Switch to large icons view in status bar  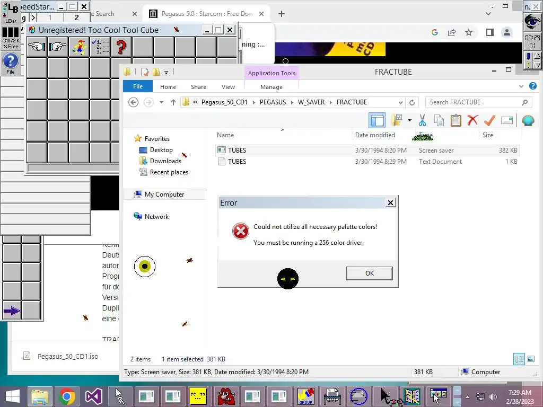click(x=530, y=359)
